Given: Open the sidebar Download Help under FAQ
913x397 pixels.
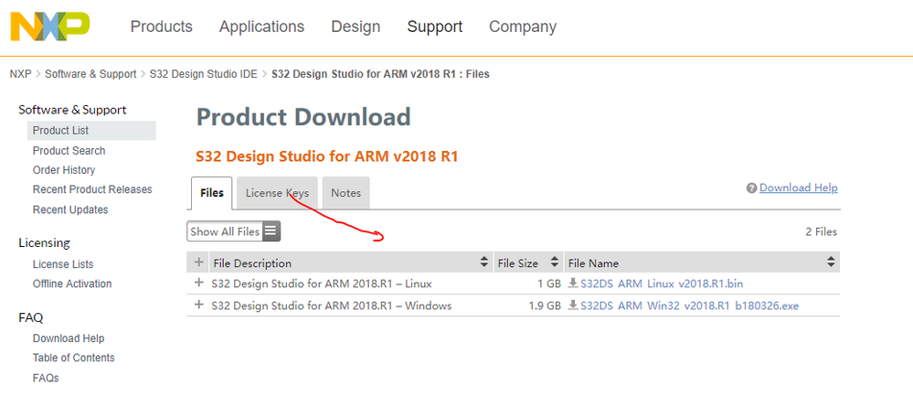Looking at the screenshot, I should pyautogui.click(x=69, y=338).
